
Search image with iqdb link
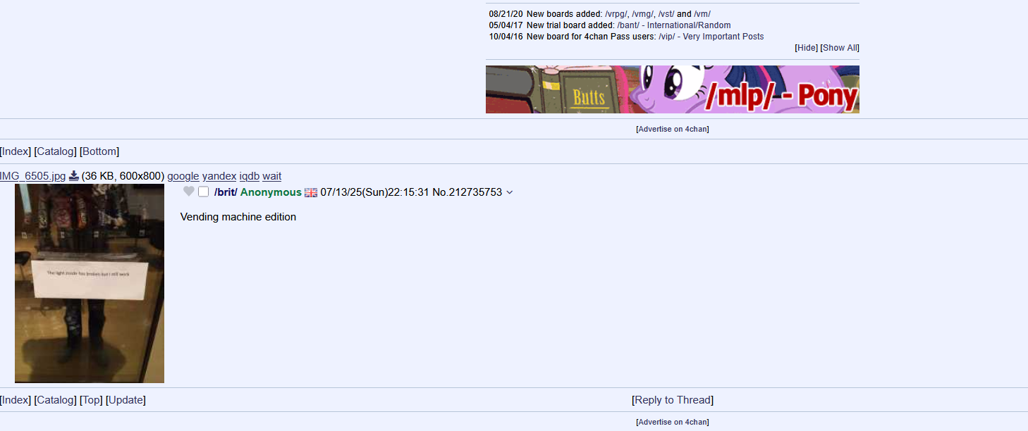250,176
